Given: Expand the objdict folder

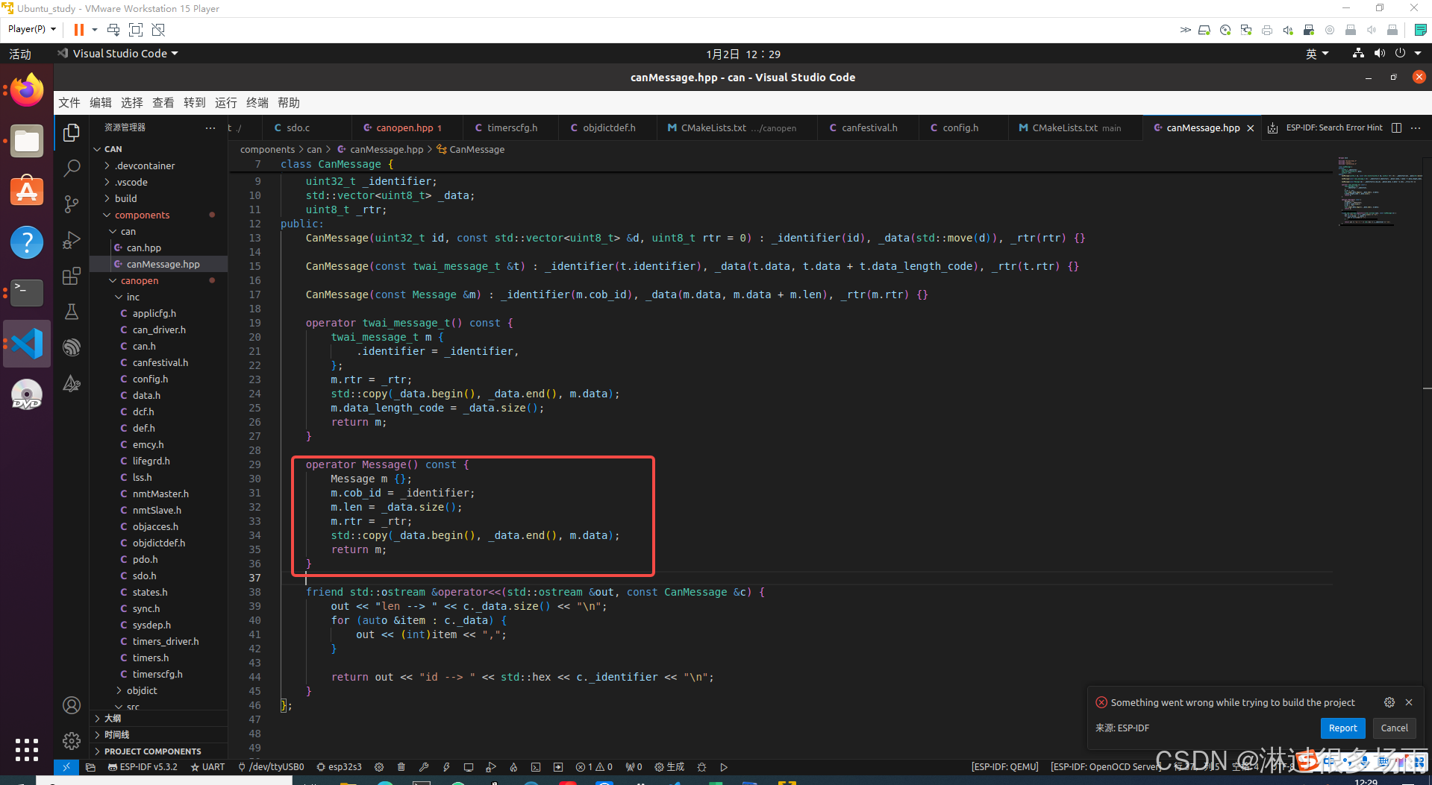Looking at the screenshot, I should (x=158, y=690).
